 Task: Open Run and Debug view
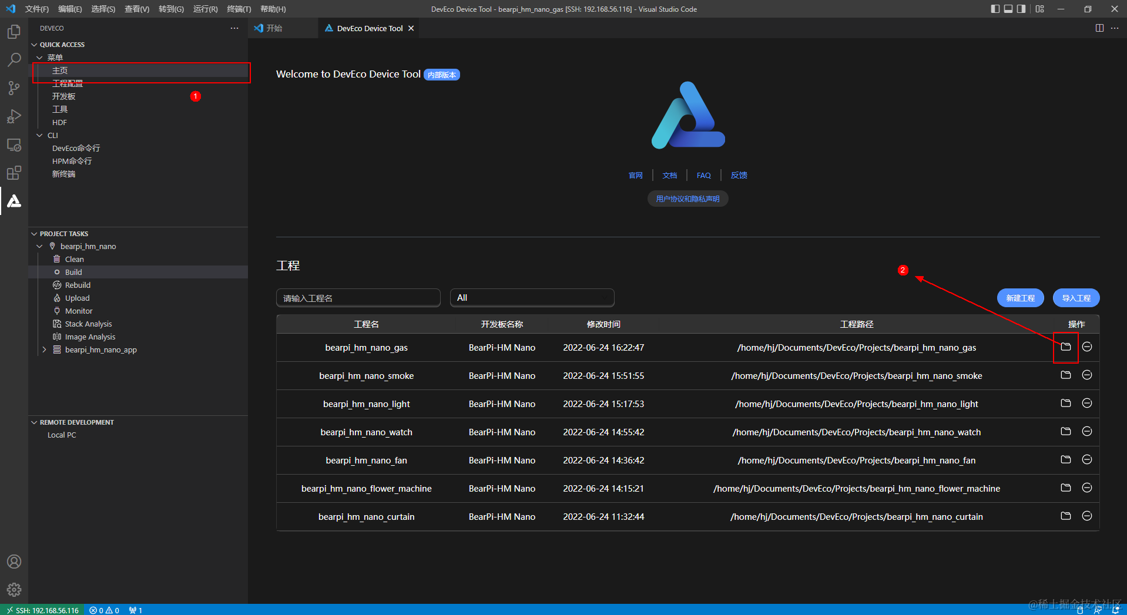click(x=14, y=116)
